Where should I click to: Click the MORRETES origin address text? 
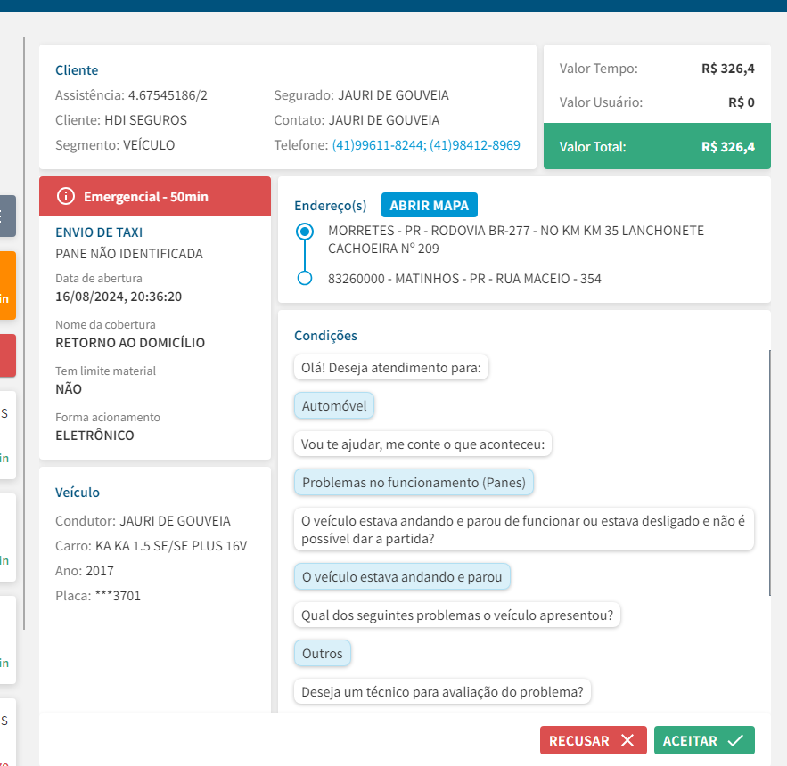click(515, 240)
